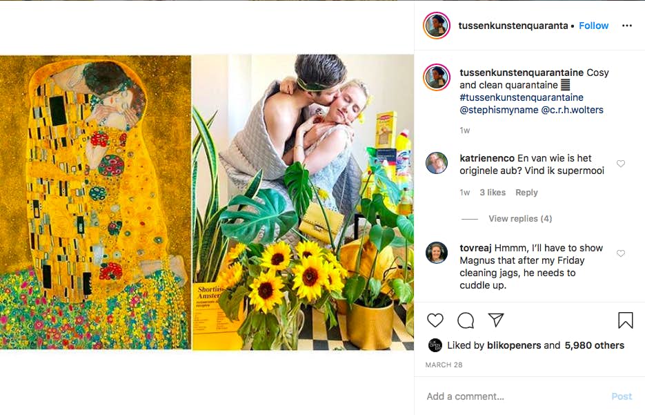
Task: Click the #tussenkunstenquarantaine hashtag
Action: [522, 97]
